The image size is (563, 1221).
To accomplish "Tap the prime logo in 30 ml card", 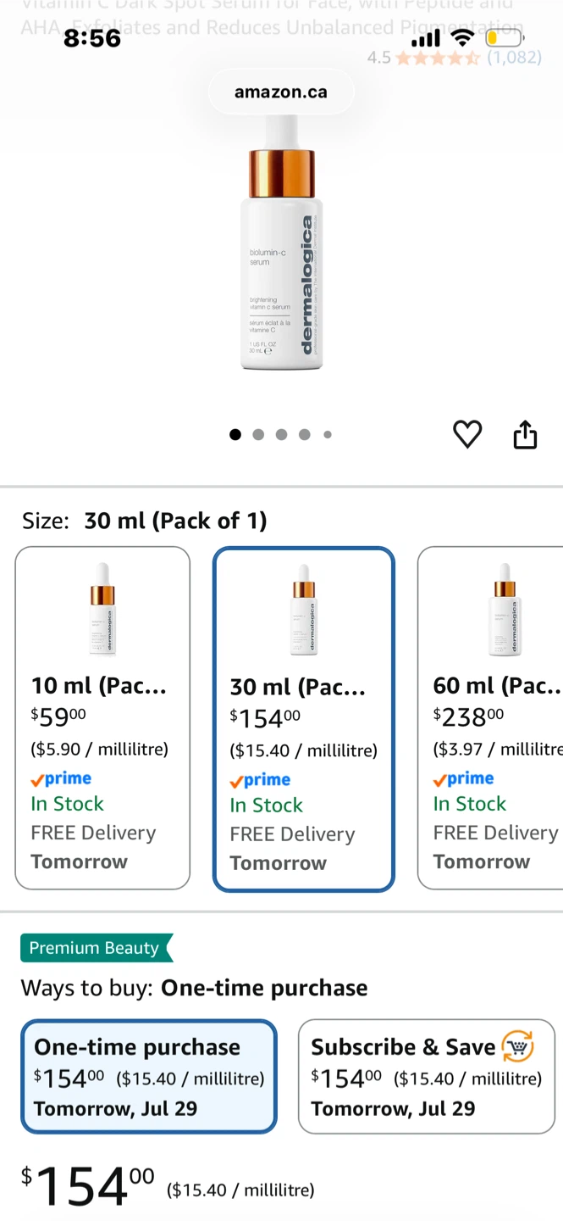I will pos(260,780).
